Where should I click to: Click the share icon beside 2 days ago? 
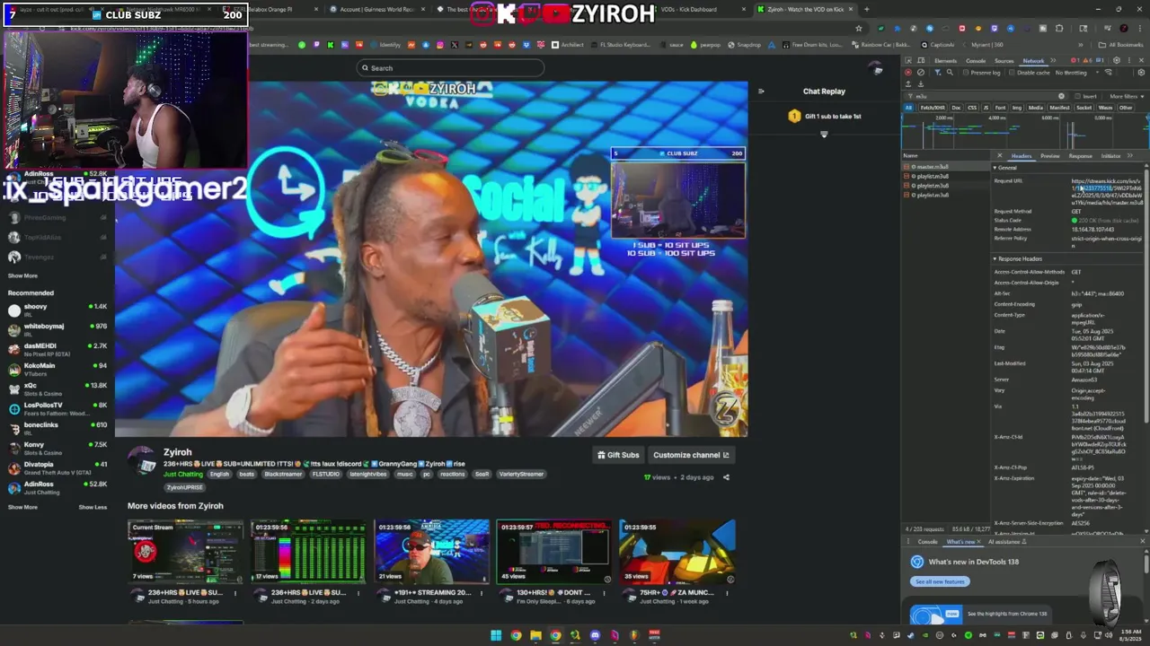point(726,477)
